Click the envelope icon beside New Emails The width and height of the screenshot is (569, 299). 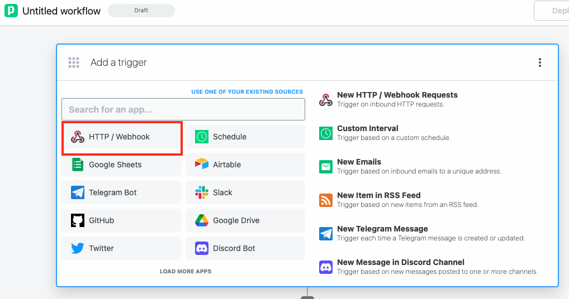(325, 167)
